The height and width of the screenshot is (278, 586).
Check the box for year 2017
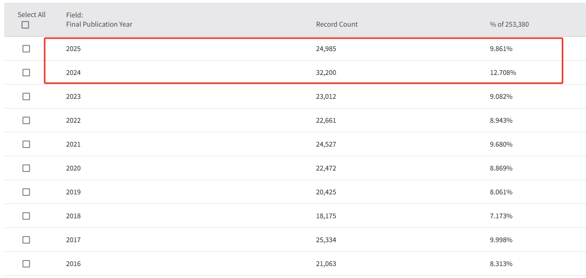26,240
